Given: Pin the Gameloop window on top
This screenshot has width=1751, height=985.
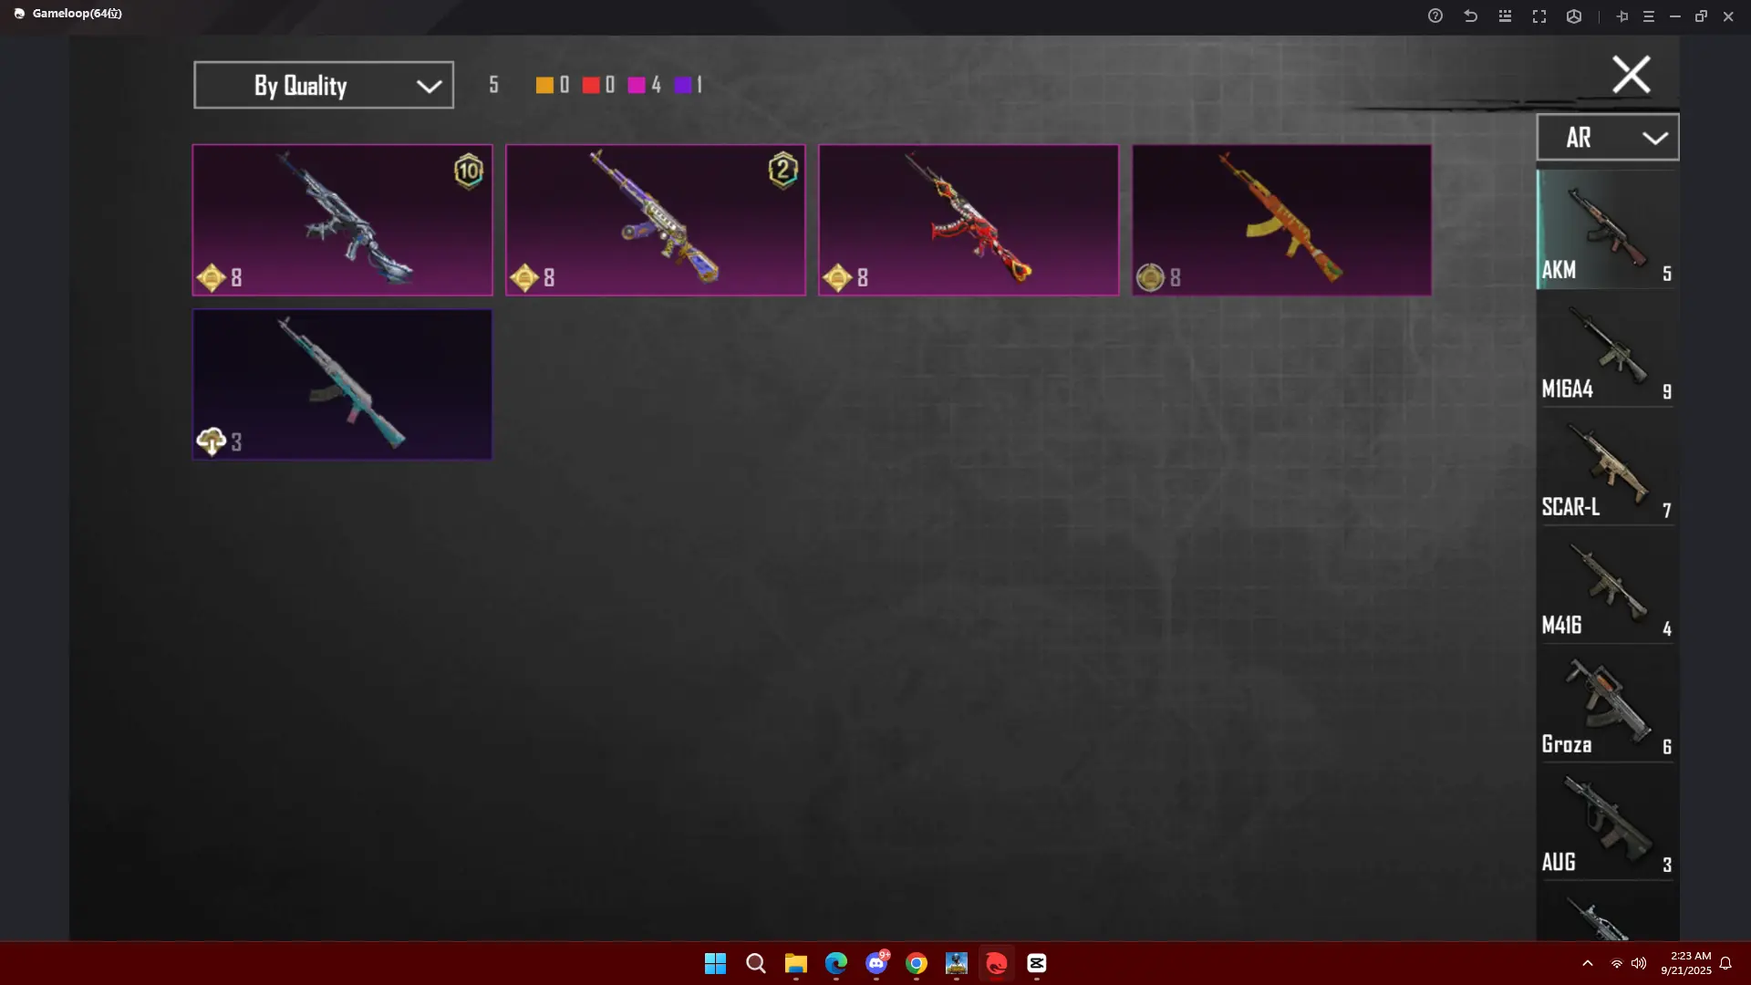Looking at the screenshot, I should tap(1622, 16).
